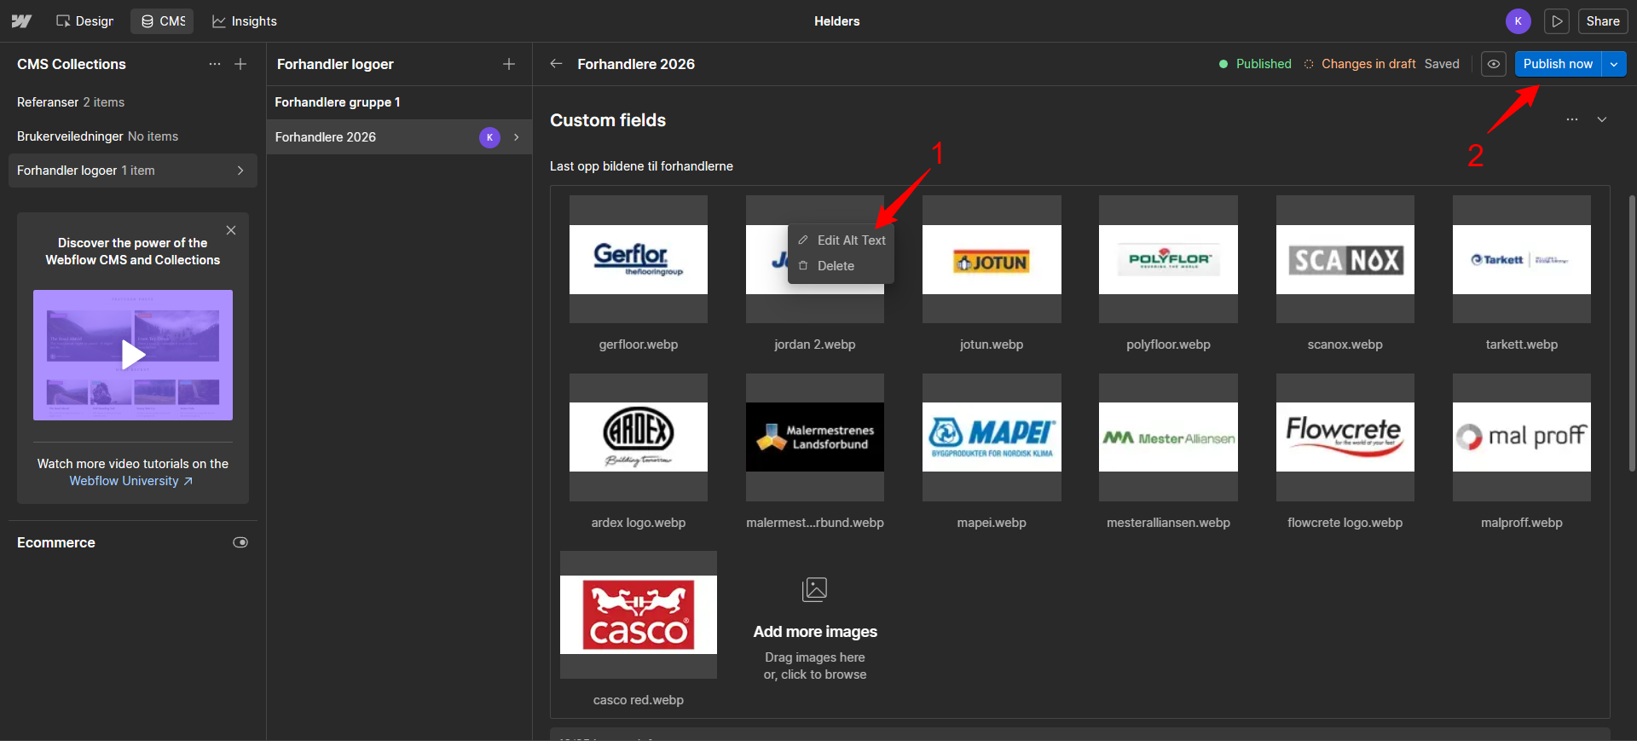Click the flowcrete logo.webp filename
The image size is (1637, 741).
tap(1345, 523)
